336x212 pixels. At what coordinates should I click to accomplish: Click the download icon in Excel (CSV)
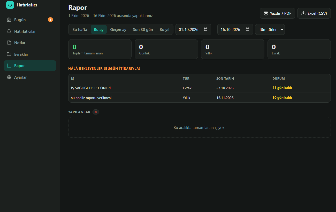303,13
